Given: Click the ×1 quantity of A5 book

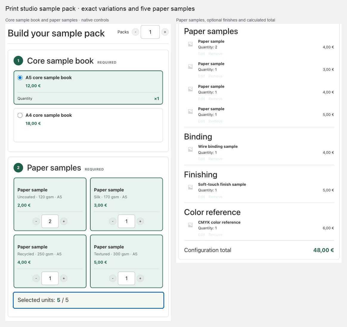Looking at the screenshot, I should (157, 99).
